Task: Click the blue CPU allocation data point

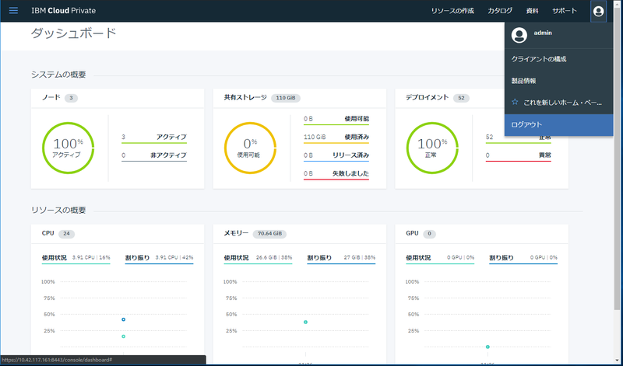Action: point(124,319)
